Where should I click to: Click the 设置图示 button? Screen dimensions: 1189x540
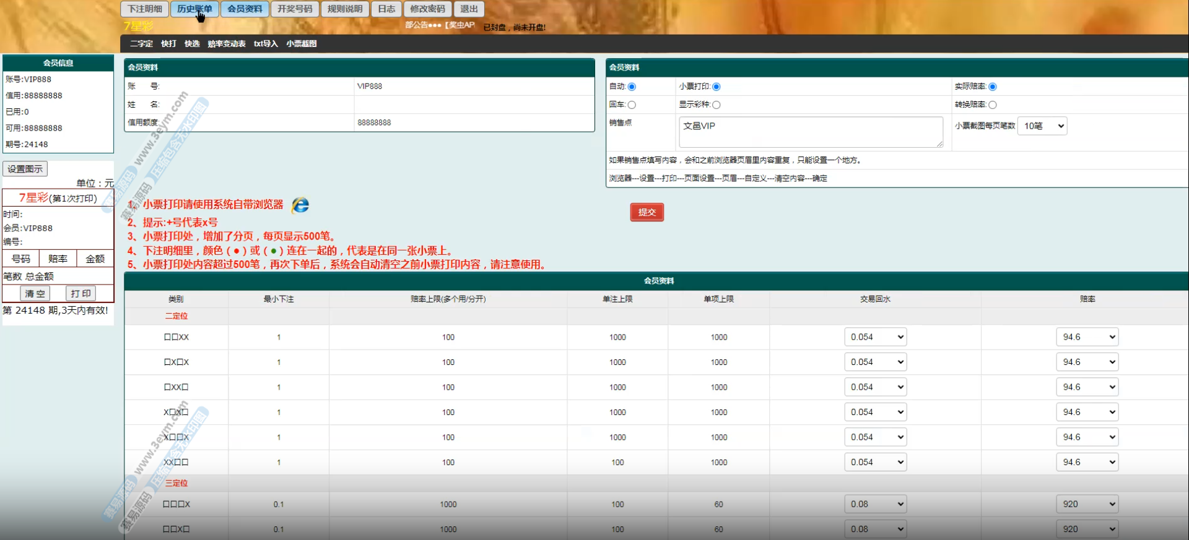[25, 169]
